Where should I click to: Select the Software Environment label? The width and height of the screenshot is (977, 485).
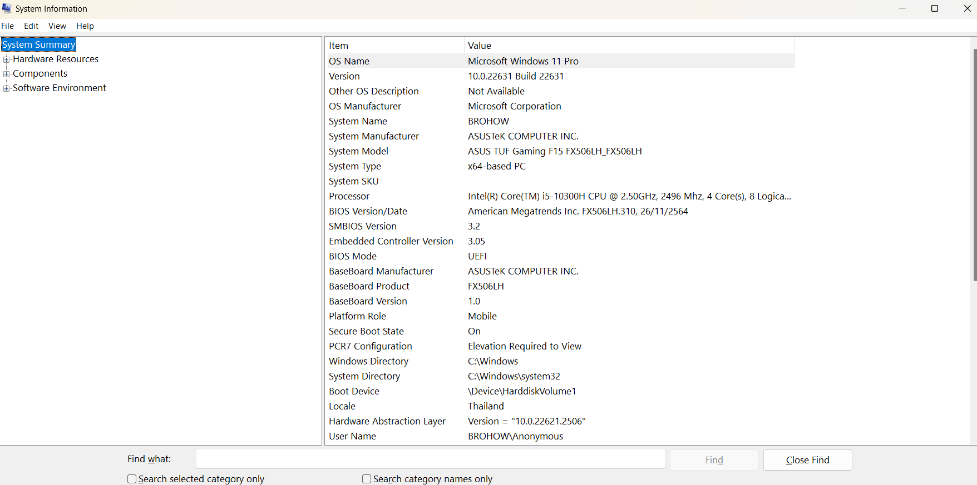60,88
